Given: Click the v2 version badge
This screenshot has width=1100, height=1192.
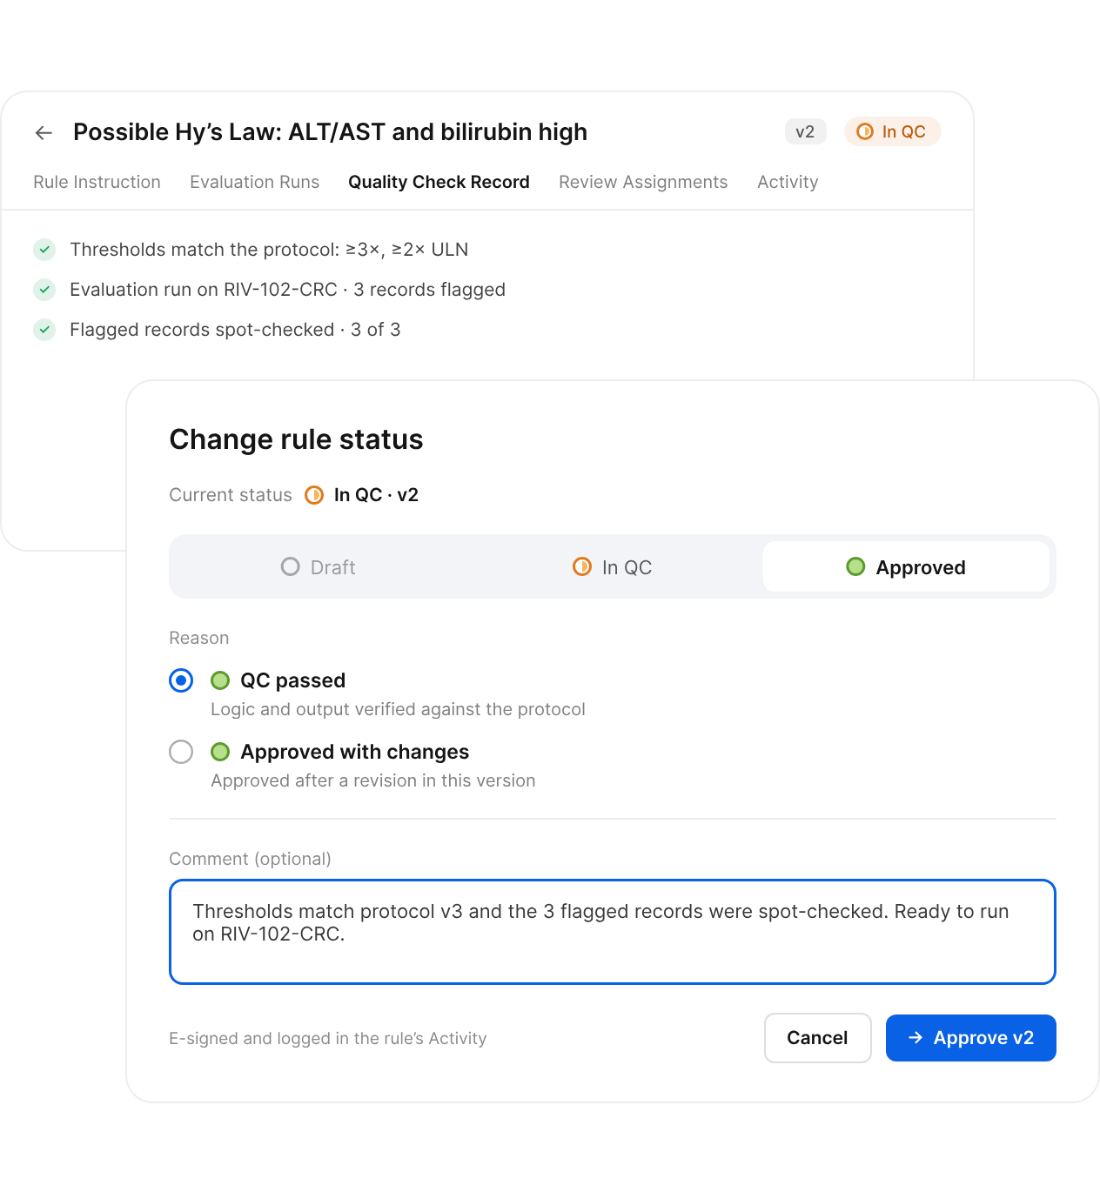Looking at the screenshot, I should (x=805, y=131).
